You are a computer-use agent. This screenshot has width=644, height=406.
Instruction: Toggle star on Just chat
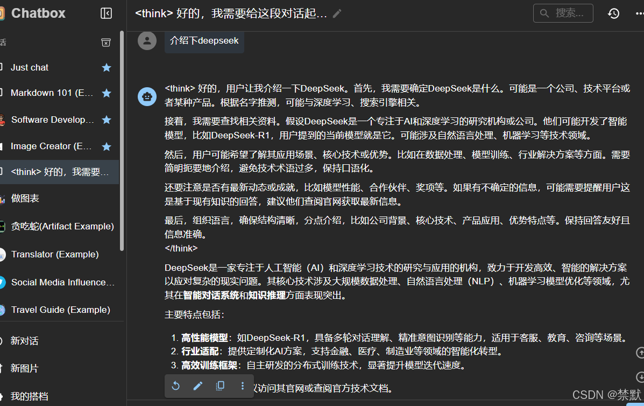tap(107, 67)
